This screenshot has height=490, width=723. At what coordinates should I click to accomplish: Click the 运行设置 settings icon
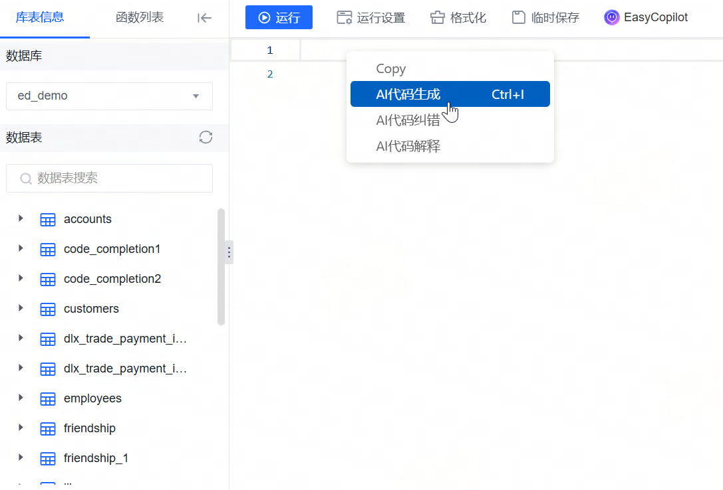coord(344,17)
